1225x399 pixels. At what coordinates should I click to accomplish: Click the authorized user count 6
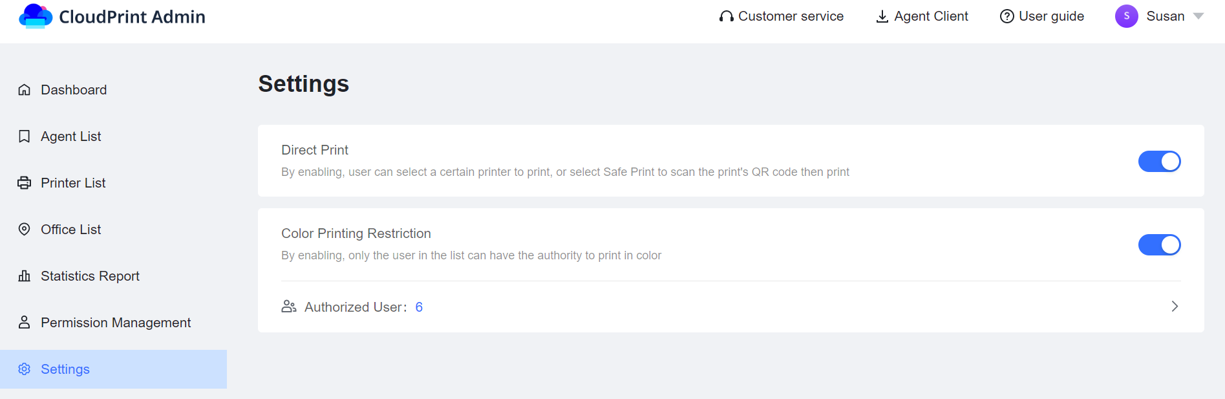(x=419, y=307)
